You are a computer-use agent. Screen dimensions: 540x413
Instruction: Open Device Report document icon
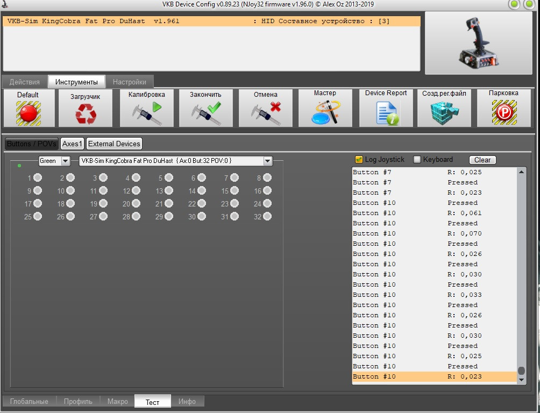(x=387, y=113)
